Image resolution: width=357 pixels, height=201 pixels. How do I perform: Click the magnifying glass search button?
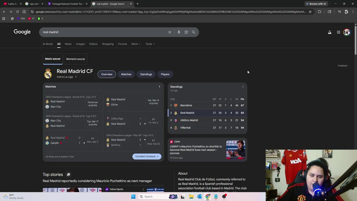[194, 32]
